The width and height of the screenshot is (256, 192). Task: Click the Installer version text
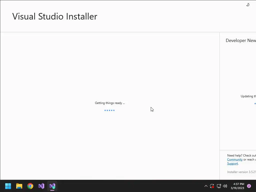[x=241, y=172]
